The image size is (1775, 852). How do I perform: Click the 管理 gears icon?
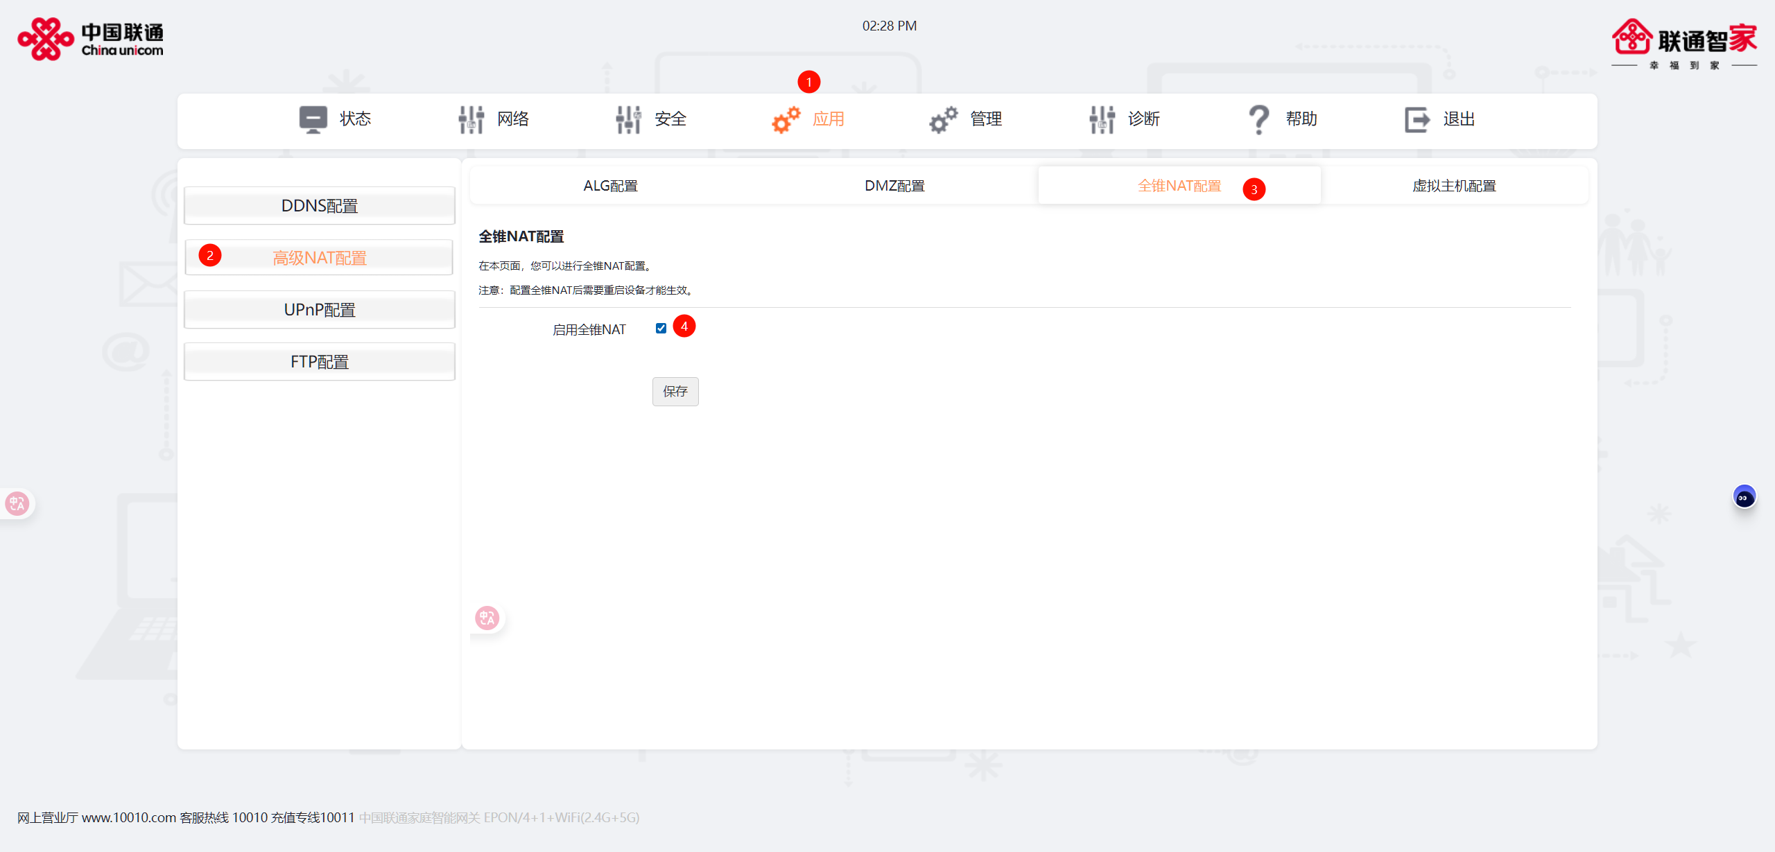coord(944,119)
